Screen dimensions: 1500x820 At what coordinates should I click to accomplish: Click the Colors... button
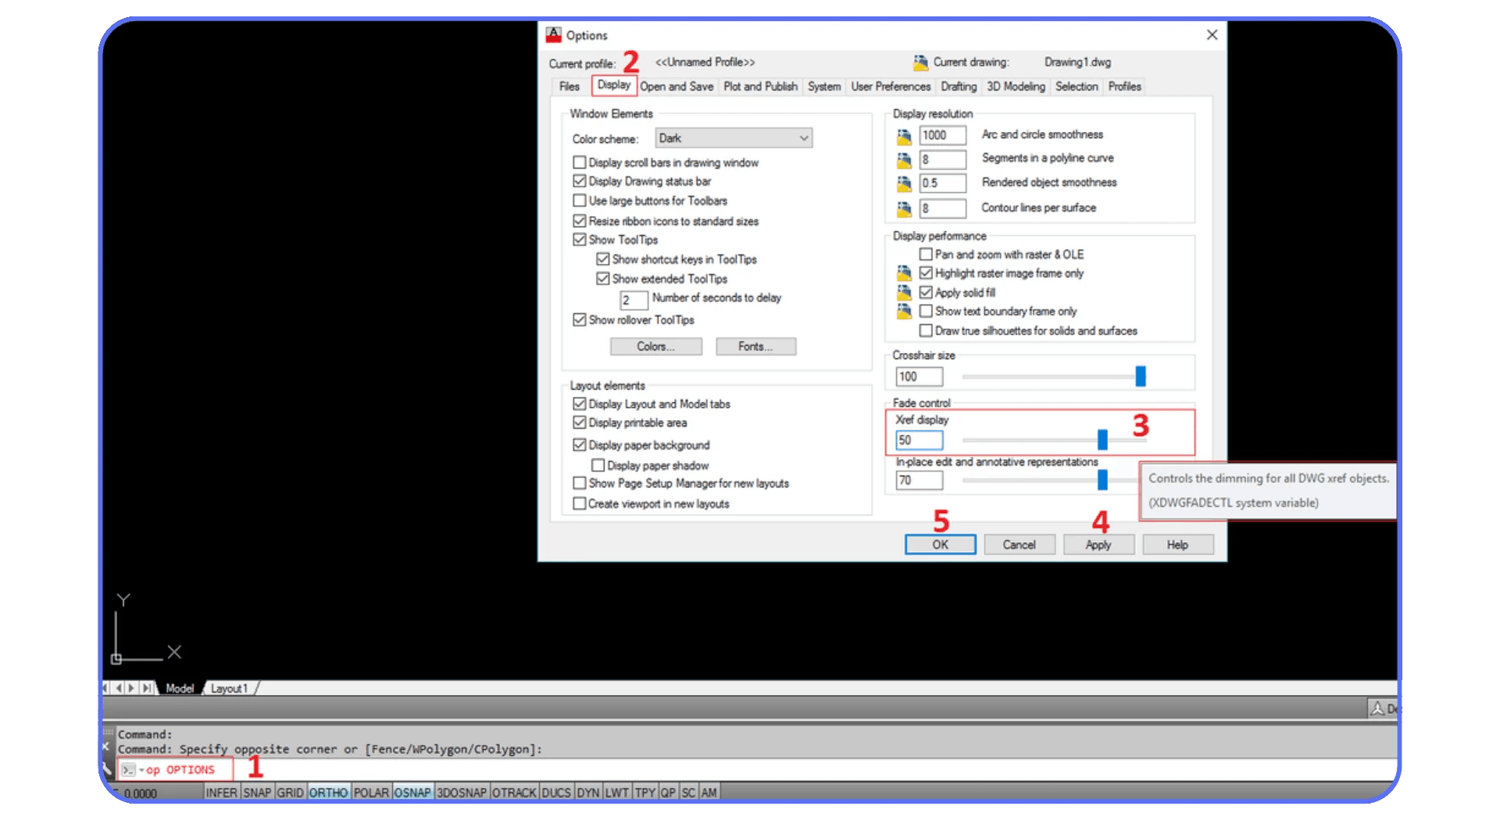[x=655, y=347]
